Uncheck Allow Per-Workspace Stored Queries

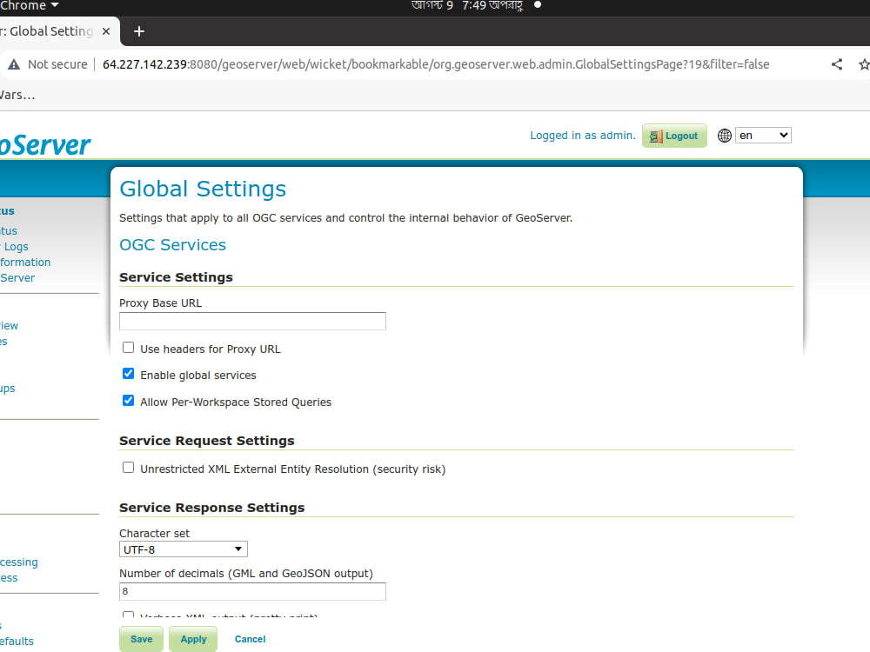click(128, 400)
